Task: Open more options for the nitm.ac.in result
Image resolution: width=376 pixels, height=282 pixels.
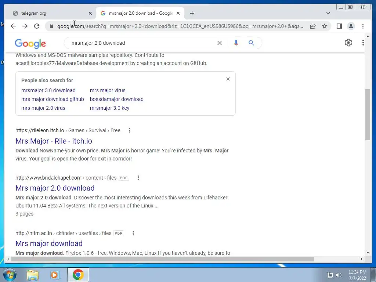Action: (133, 233)
